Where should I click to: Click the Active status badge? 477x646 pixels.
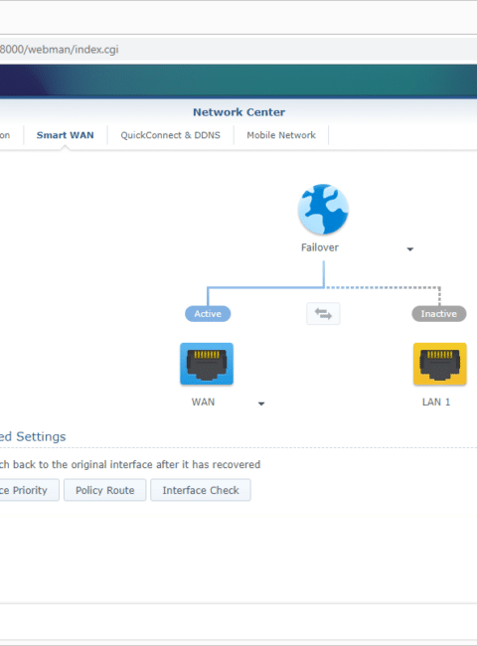(208, 314)
